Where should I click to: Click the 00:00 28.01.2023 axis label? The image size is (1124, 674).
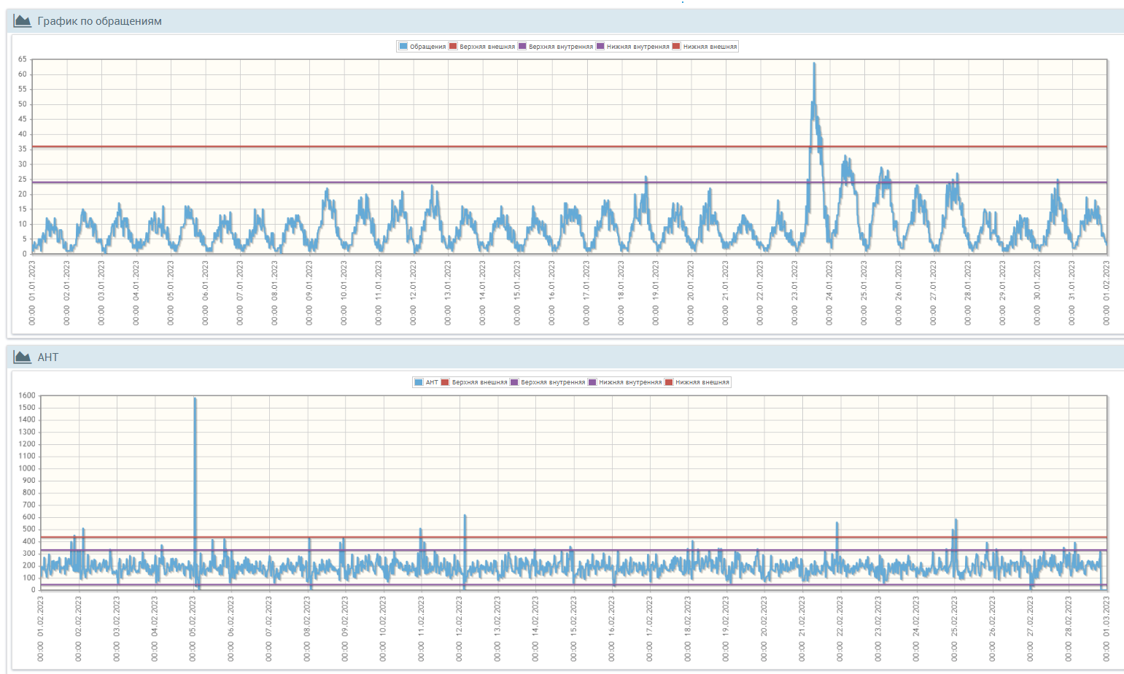click(968, 293)
